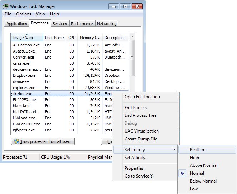Open the Help menu

(x=54, y=14)
